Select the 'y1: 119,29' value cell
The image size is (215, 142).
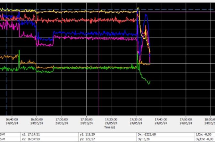(x=107, y=134)
